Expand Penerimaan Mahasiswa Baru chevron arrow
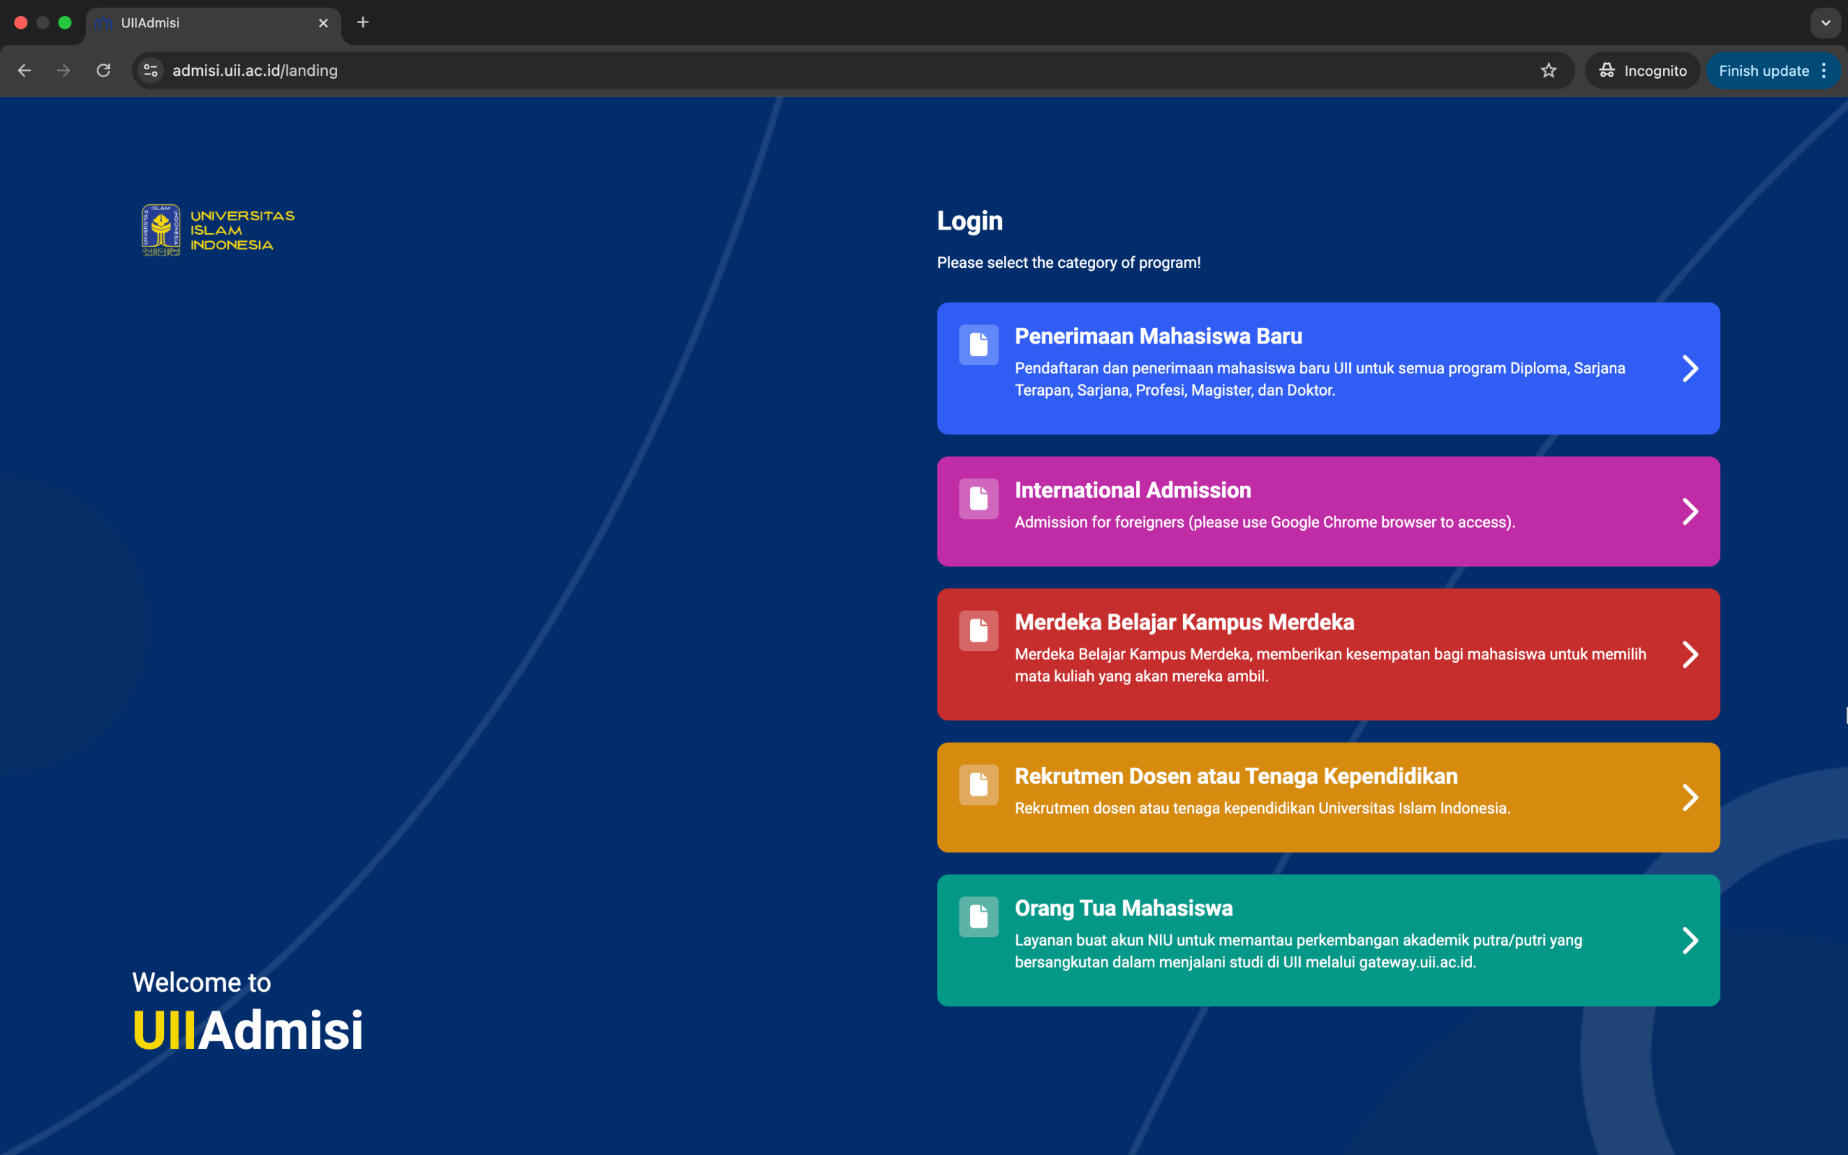This screenshot has height=1155, width=1848. (1690, 369)
